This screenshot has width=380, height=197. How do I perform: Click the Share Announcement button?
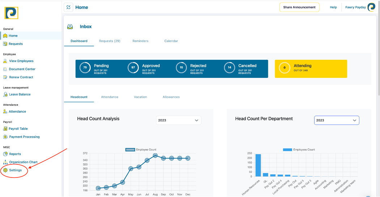tap(299, 7)
